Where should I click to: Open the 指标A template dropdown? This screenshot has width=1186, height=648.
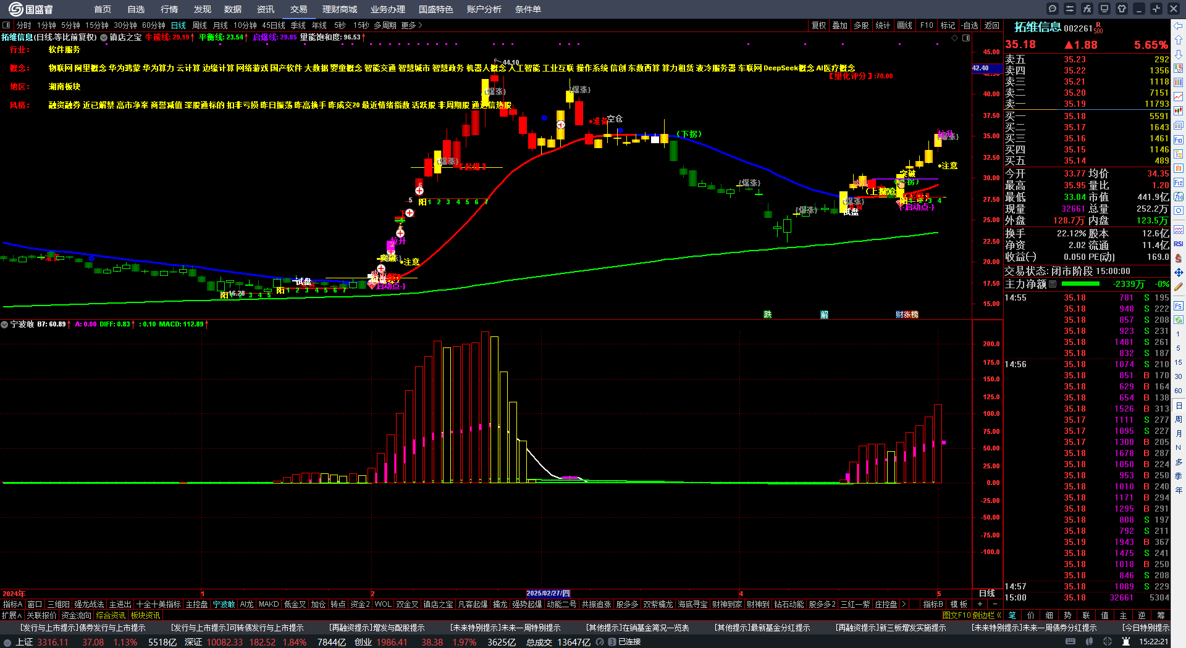[12, 604]
